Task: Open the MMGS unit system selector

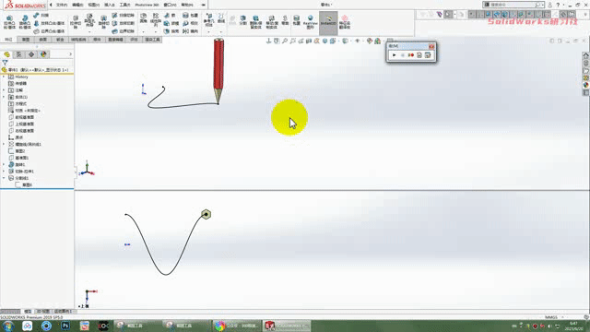Action: pos(551,317)
